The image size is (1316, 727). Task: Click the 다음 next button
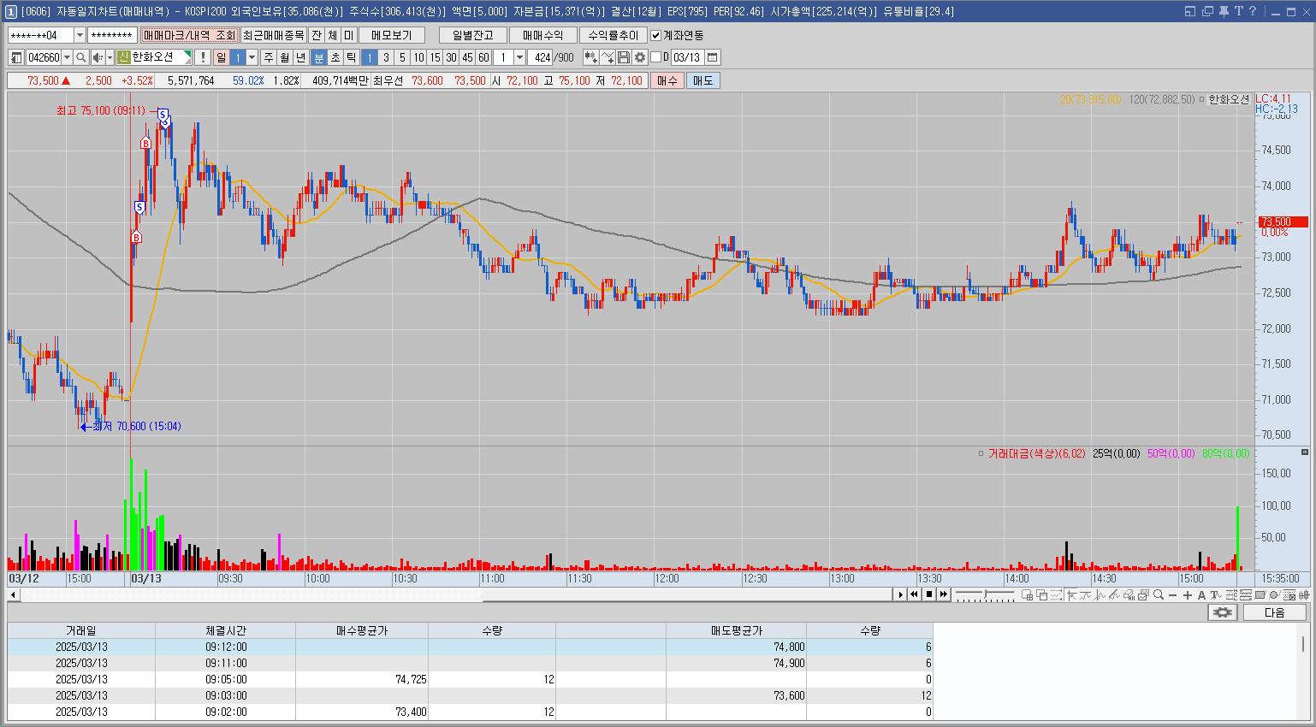[x=1275, y=612]
